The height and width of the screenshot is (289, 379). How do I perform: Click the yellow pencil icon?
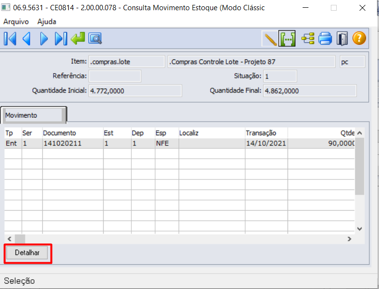(x=270, y=38)
